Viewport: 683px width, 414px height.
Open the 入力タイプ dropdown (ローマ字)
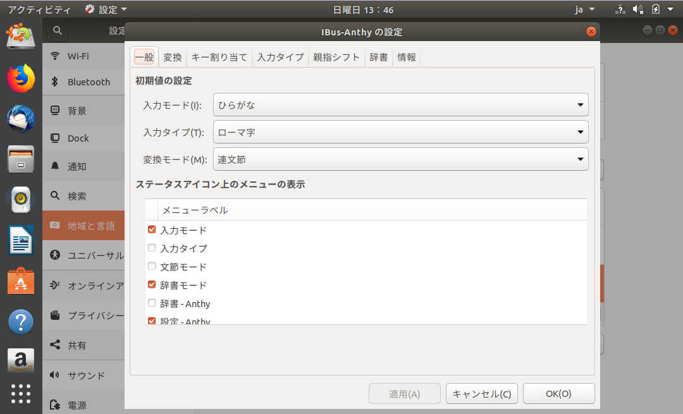pyautogui.click(x=401, y=132)
